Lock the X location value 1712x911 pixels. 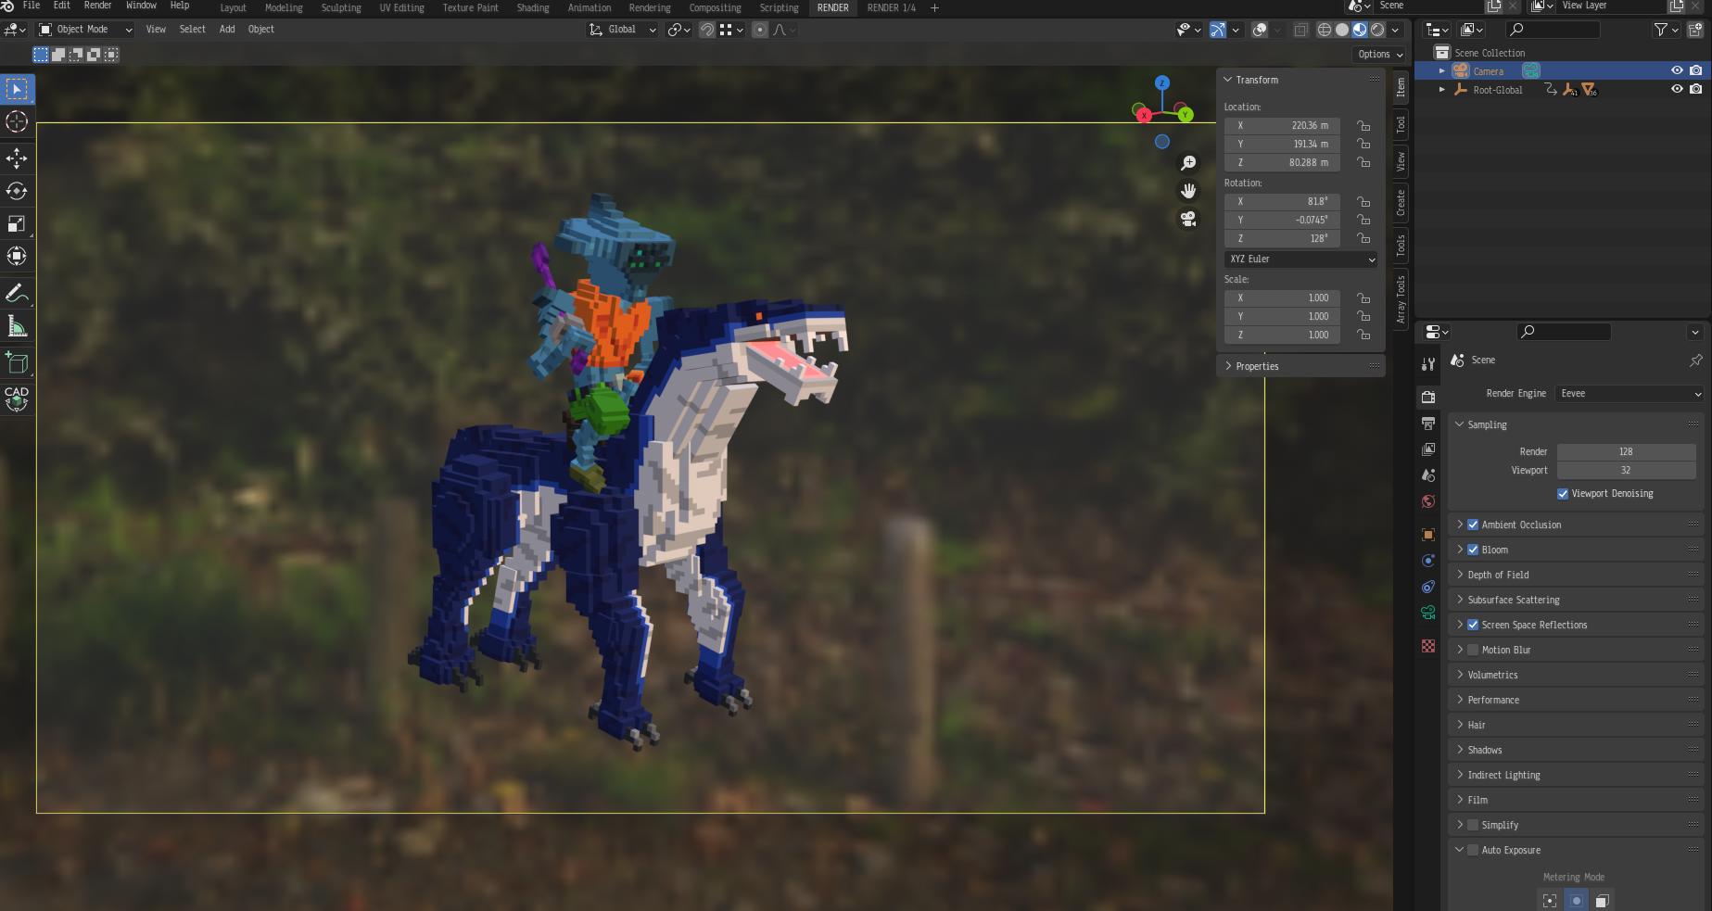click(1363, 125)
